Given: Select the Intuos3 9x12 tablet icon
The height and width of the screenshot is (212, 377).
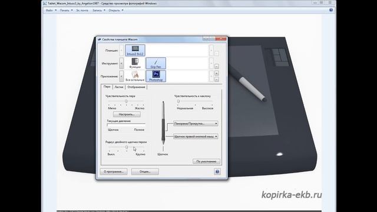Looking at the screenshot, I should 135,50.
